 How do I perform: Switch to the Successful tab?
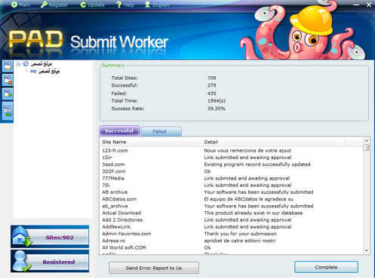click(119, 131)
